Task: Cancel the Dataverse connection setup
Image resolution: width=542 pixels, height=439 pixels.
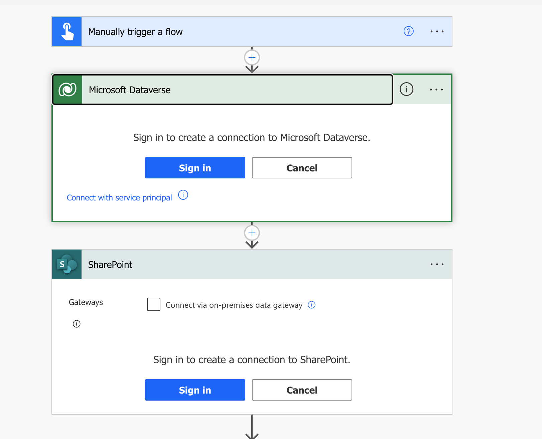Action: coord(302,168)
